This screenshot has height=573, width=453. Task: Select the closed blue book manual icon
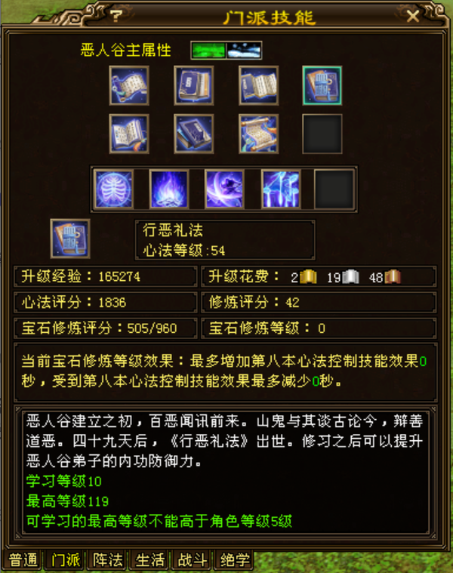[193, 86]
